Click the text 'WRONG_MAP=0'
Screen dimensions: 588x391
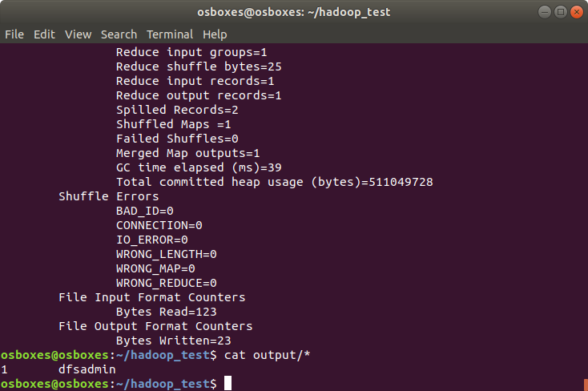coord(155,268)
